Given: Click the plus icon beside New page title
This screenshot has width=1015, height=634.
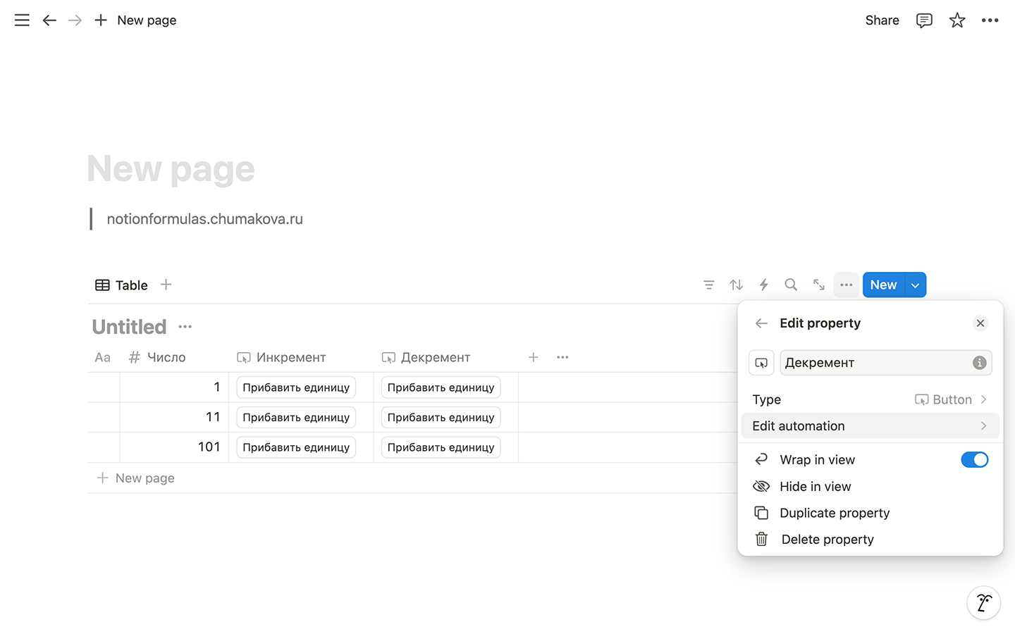Looking at the screenshot, I should [101, 20].
